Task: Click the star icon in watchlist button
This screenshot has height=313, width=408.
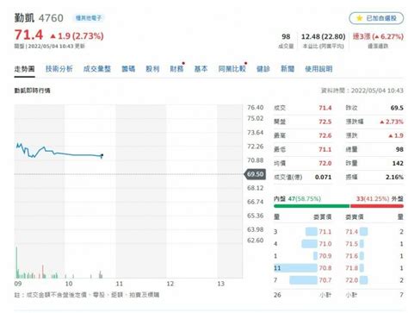Action: (359, 18)
